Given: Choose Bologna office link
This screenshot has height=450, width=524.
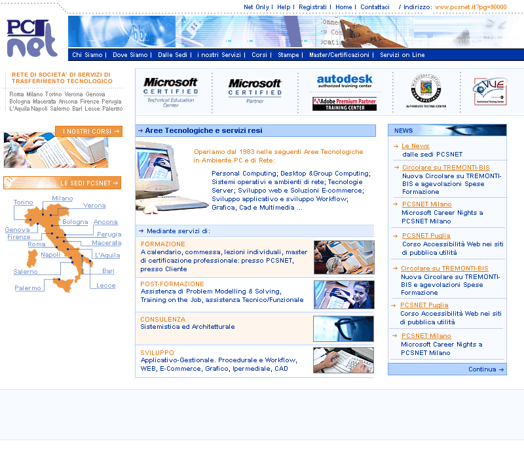Looking at the screenshot, I should tap(75, 222).
